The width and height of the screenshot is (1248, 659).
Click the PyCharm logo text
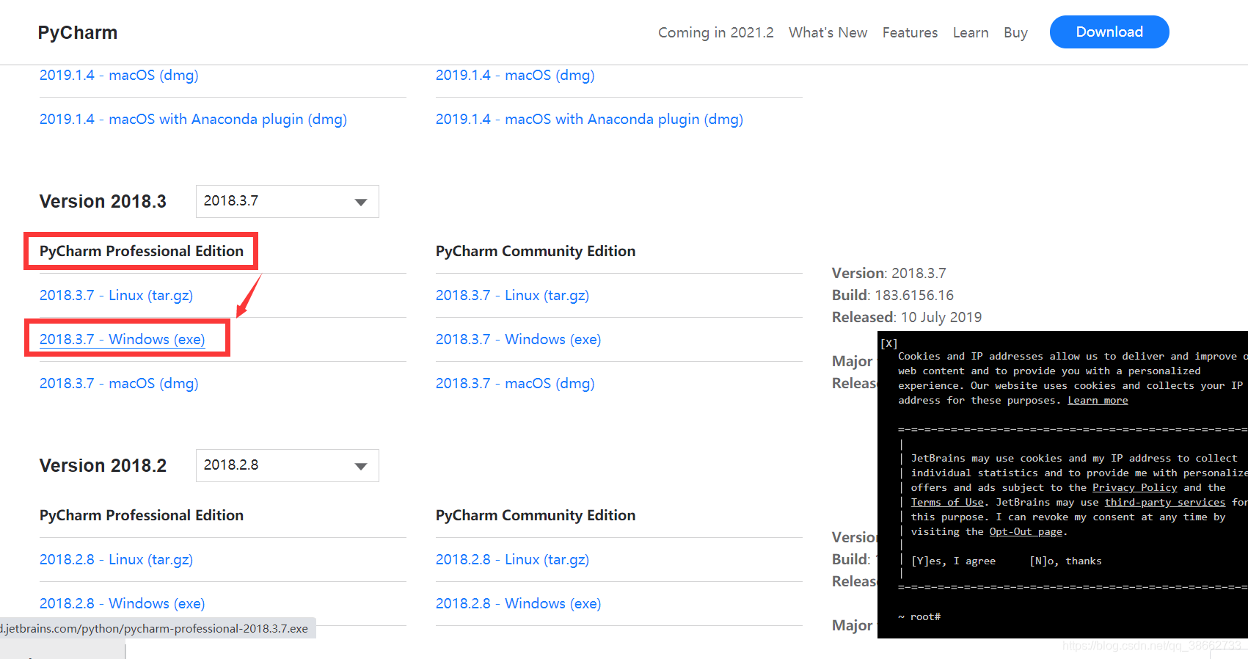click(x=78, y=32)
